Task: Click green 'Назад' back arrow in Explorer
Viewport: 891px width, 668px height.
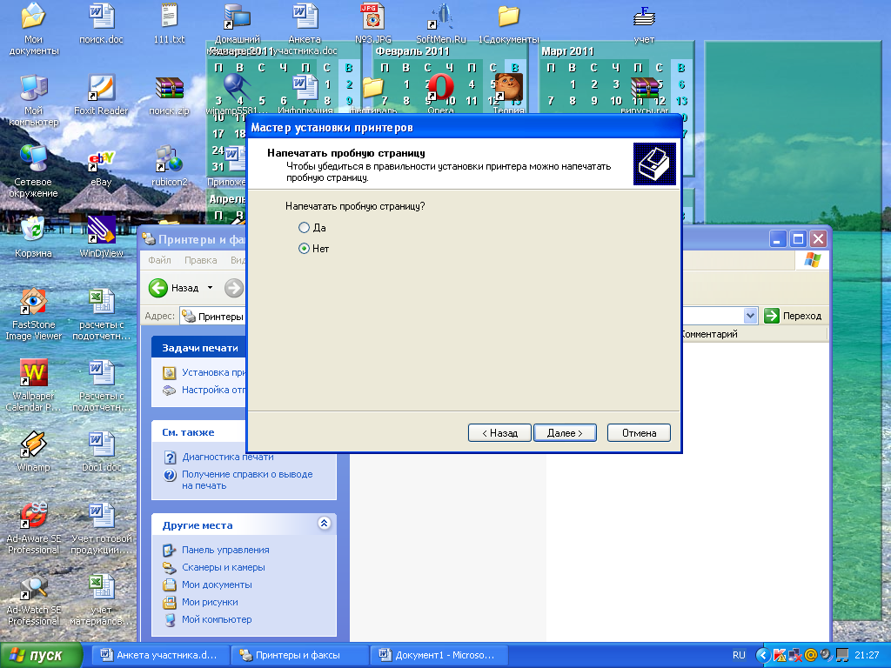Action: tap(174, 288)
